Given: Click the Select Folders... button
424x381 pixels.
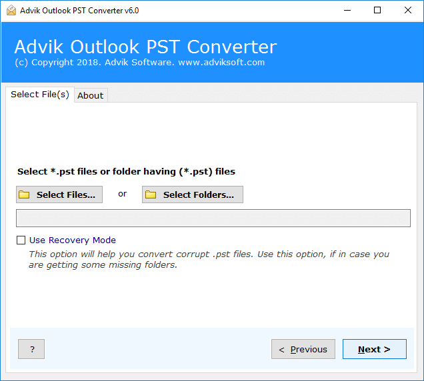Looking at the screenshot, I should (193, 194).
